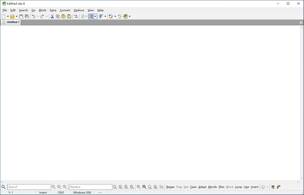Click the Windows 936 encoding indicator
The height and width of the screenshot is (195, 304).
tap(82, 192)
